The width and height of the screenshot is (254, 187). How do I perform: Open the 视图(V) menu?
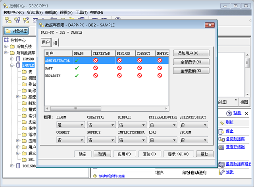click(66, 13)
